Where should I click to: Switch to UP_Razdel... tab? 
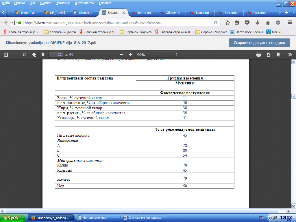click(56, 13)
